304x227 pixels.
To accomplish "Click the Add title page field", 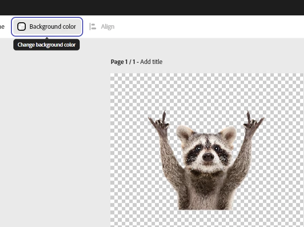I will pos(151,61).
